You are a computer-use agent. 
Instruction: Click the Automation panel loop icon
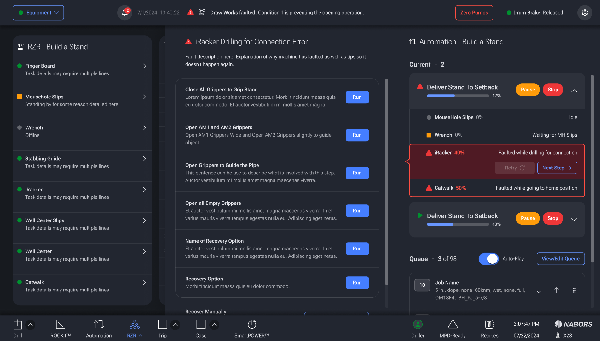pyautogui.click(x=412, y=42)
